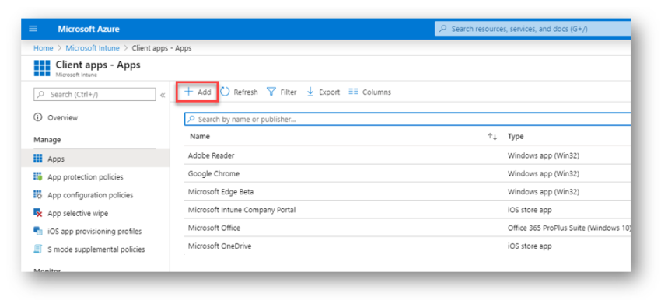
Task: Open App configuration policies
Action: coord(90,195)
